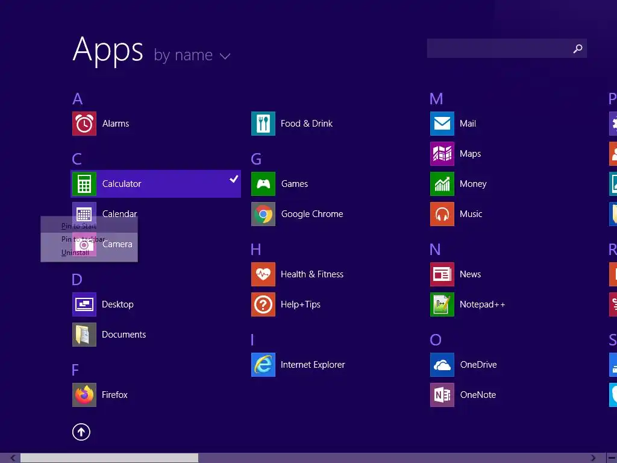Viewport: 617px width, 463px height.
Task: Click the letter N group header
Action: point(435,250)
